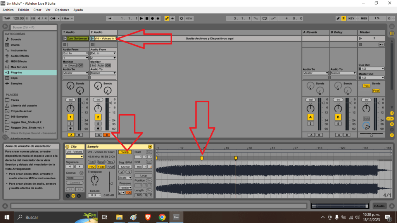Click the Groove hot-swap icon
Viewport: 397px width, 223px height.
81,173
